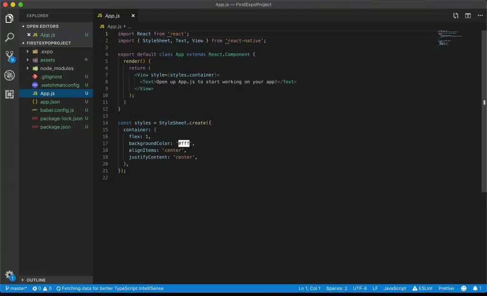Screen dimensions: 487x296
Task: Collapse the Open Editors section
Action: coord(42,26)
